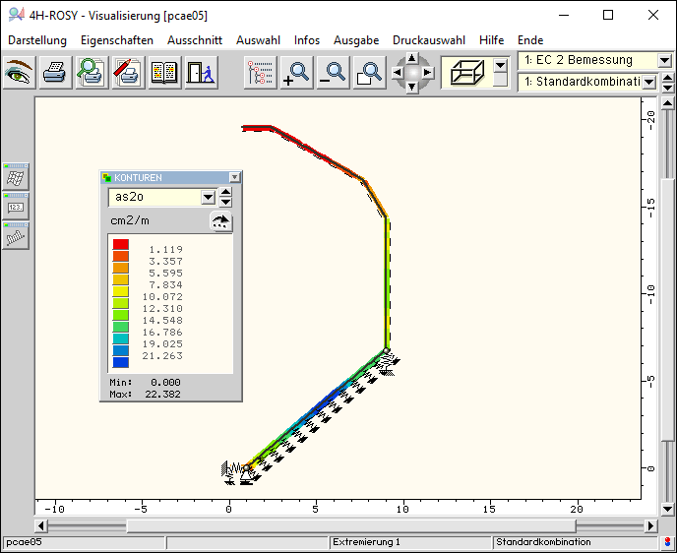677x553 pixels.
Task: Collapse the KONTUREN panel using title arrow
Action: (234, 178)
